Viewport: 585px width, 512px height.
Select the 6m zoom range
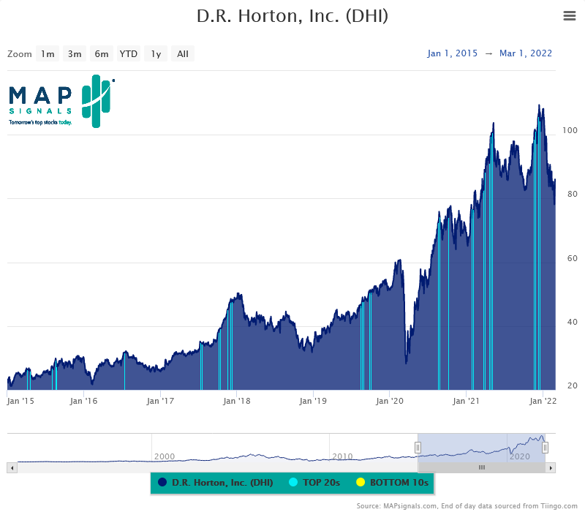pos(102,53)
